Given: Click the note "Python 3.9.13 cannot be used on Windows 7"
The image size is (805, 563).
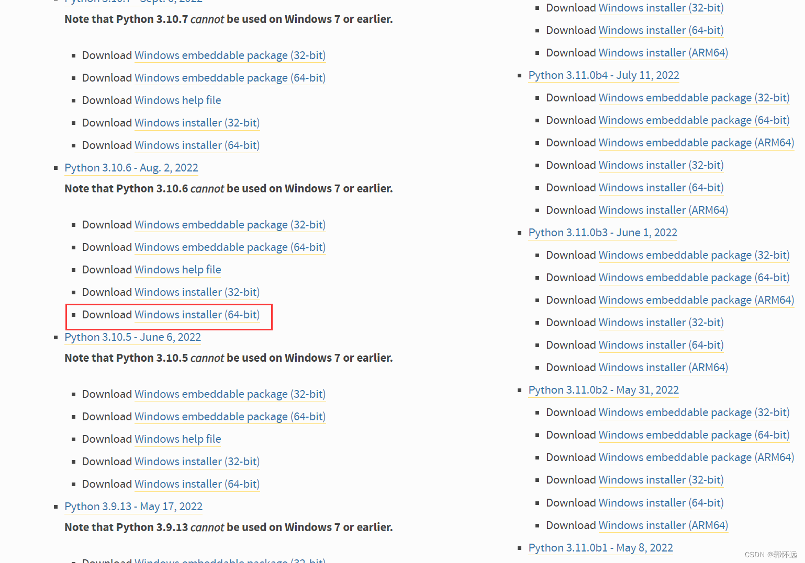Looking at the screenshot, I should [228, 527].
